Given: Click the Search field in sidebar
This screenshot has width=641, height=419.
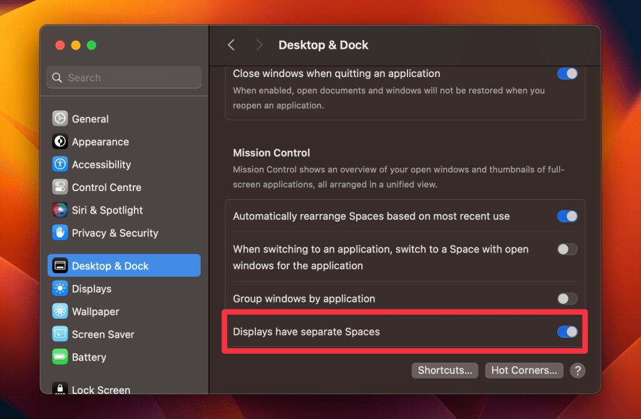Looking at the screenshot, I should [124, 78].
